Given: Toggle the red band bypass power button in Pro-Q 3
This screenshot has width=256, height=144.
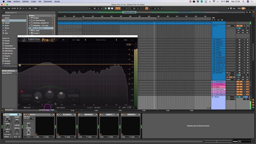Looking at the screenshot, I should coord(22,92).
